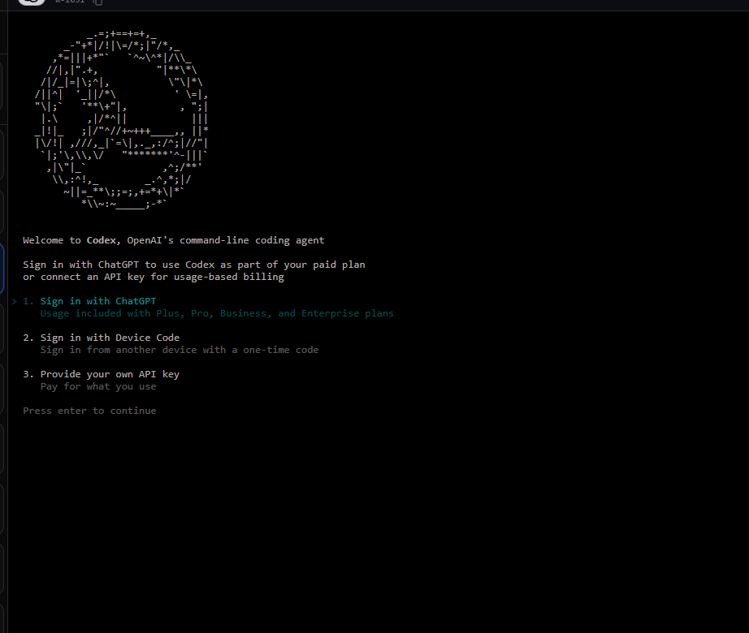Screen dimensions: 749x633
Task: Click 'Sign in from another device' description text
Action: (x=180, y=350)
